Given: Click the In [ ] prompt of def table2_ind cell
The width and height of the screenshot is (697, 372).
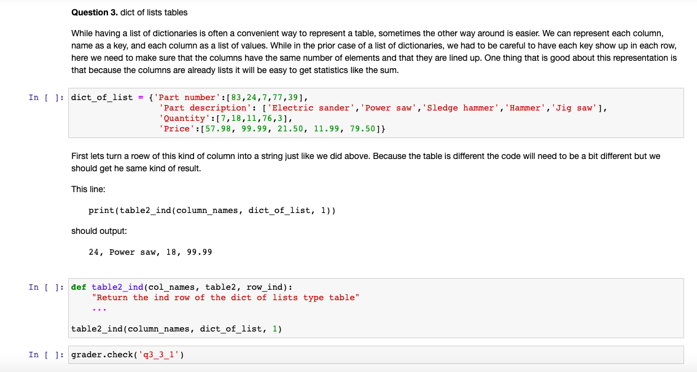Looking at the screenshot, I should click(46, 287).
